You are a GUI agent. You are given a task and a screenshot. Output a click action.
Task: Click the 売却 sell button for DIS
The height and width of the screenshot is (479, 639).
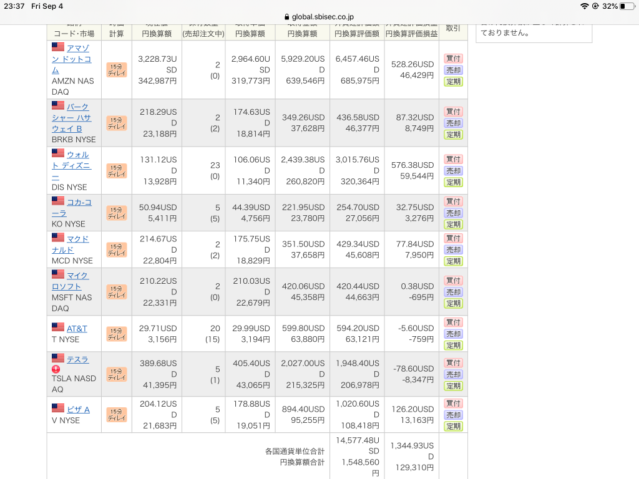click(453, 171)
